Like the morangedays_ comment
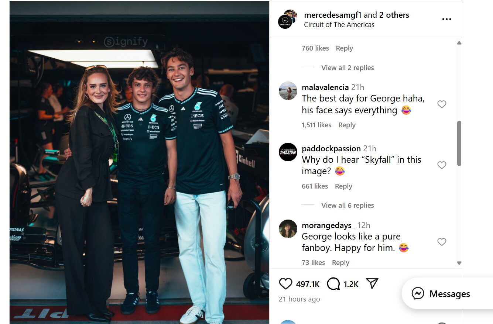493x324 pixels. [442, 242]
